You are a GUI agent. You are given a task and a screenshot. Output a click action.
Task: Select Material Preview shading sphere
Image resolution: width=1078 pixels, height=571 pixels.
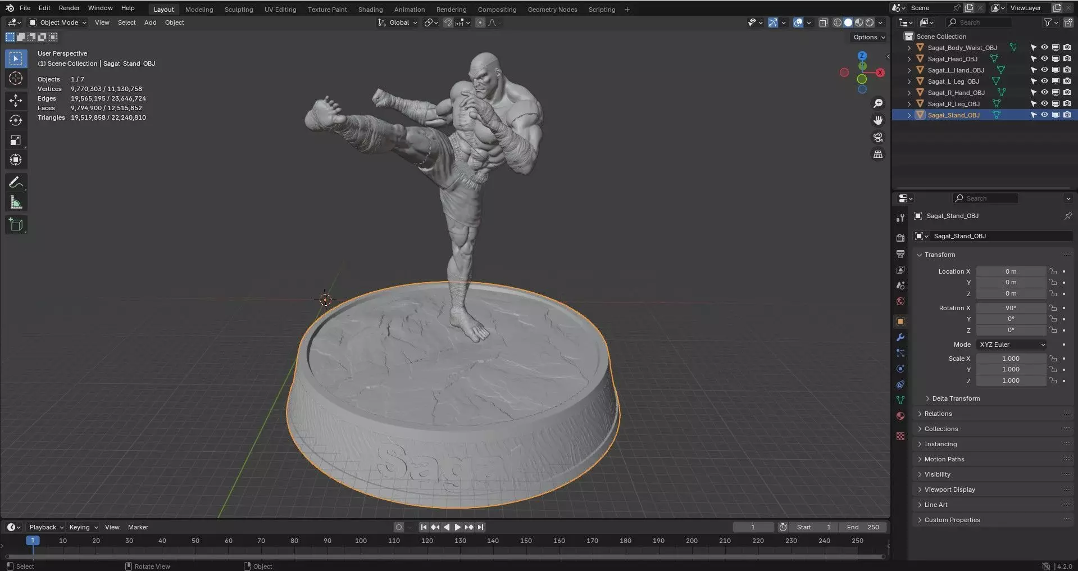[x=859, y=22]
